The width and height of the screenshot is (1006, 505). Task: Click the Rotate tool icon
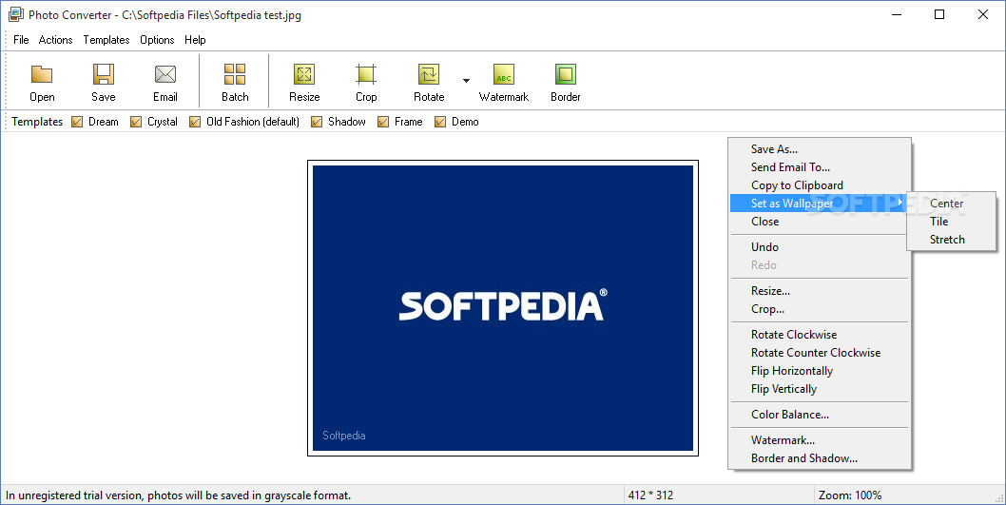pos(429,74)
